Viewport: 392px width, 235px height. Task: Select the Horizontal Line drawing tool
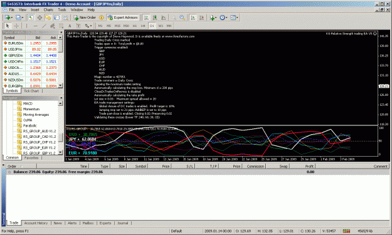click(x=35, y=26)
